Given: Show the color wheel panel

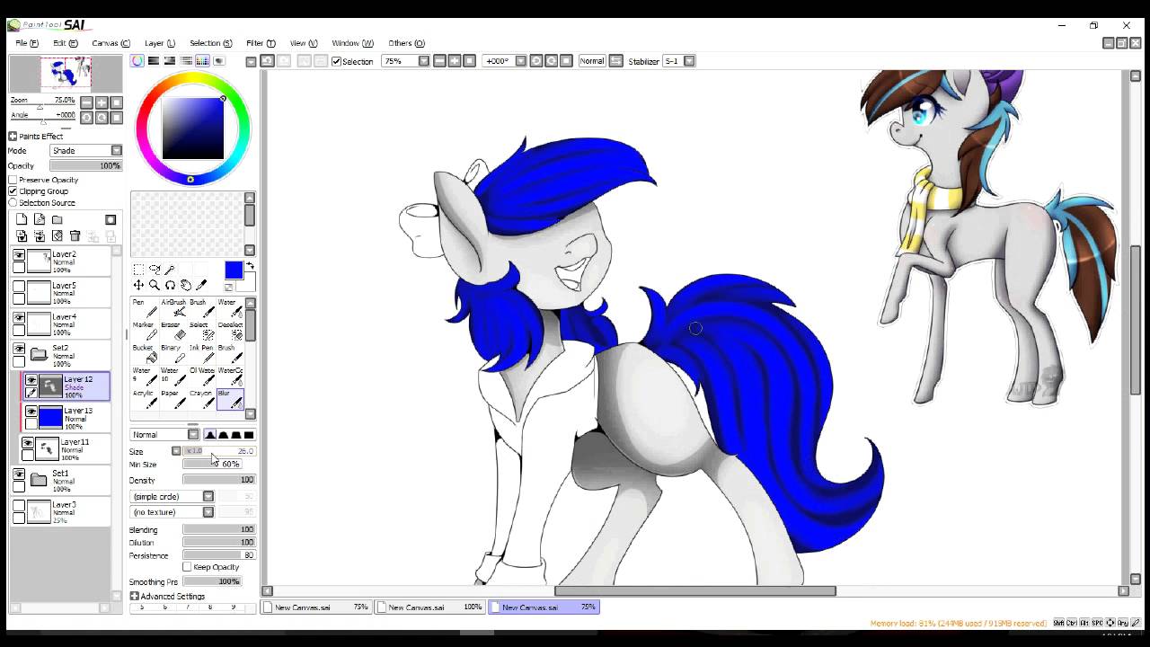Looking at the screenshot, I should 137,61.
